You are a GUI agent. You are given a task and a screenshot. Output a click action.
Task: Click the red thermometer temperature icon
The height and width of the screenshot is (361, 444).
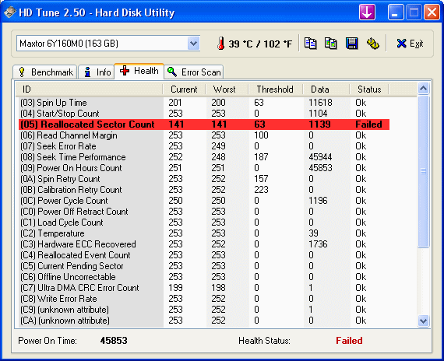[x=221, y=44]
